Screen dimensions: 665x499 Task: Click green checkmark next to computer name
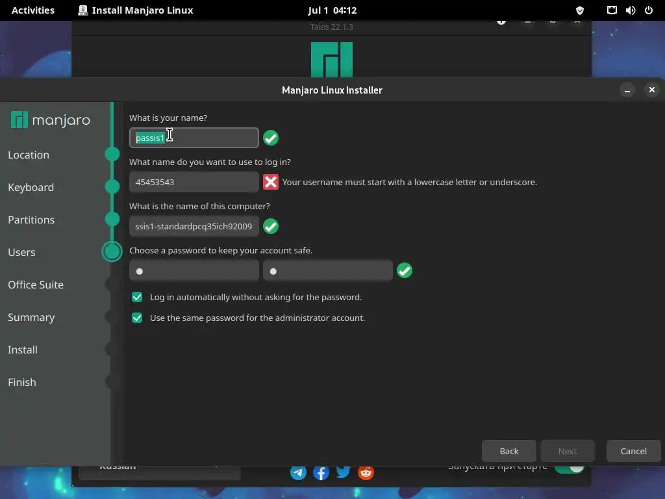click(271, 226)
